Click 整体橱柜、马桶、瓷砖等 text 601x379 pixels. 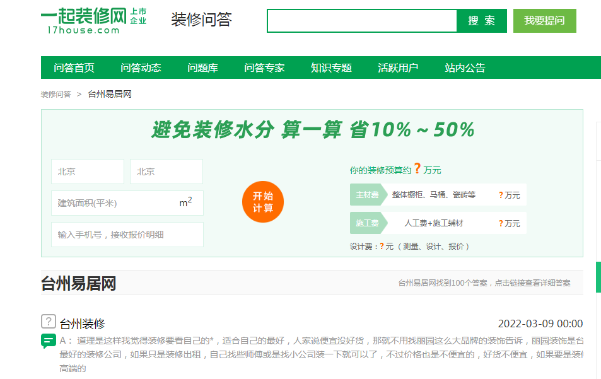[433, 195]
